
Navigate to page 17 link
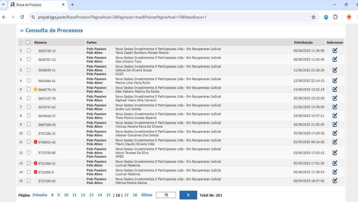[x=126, y=195]
